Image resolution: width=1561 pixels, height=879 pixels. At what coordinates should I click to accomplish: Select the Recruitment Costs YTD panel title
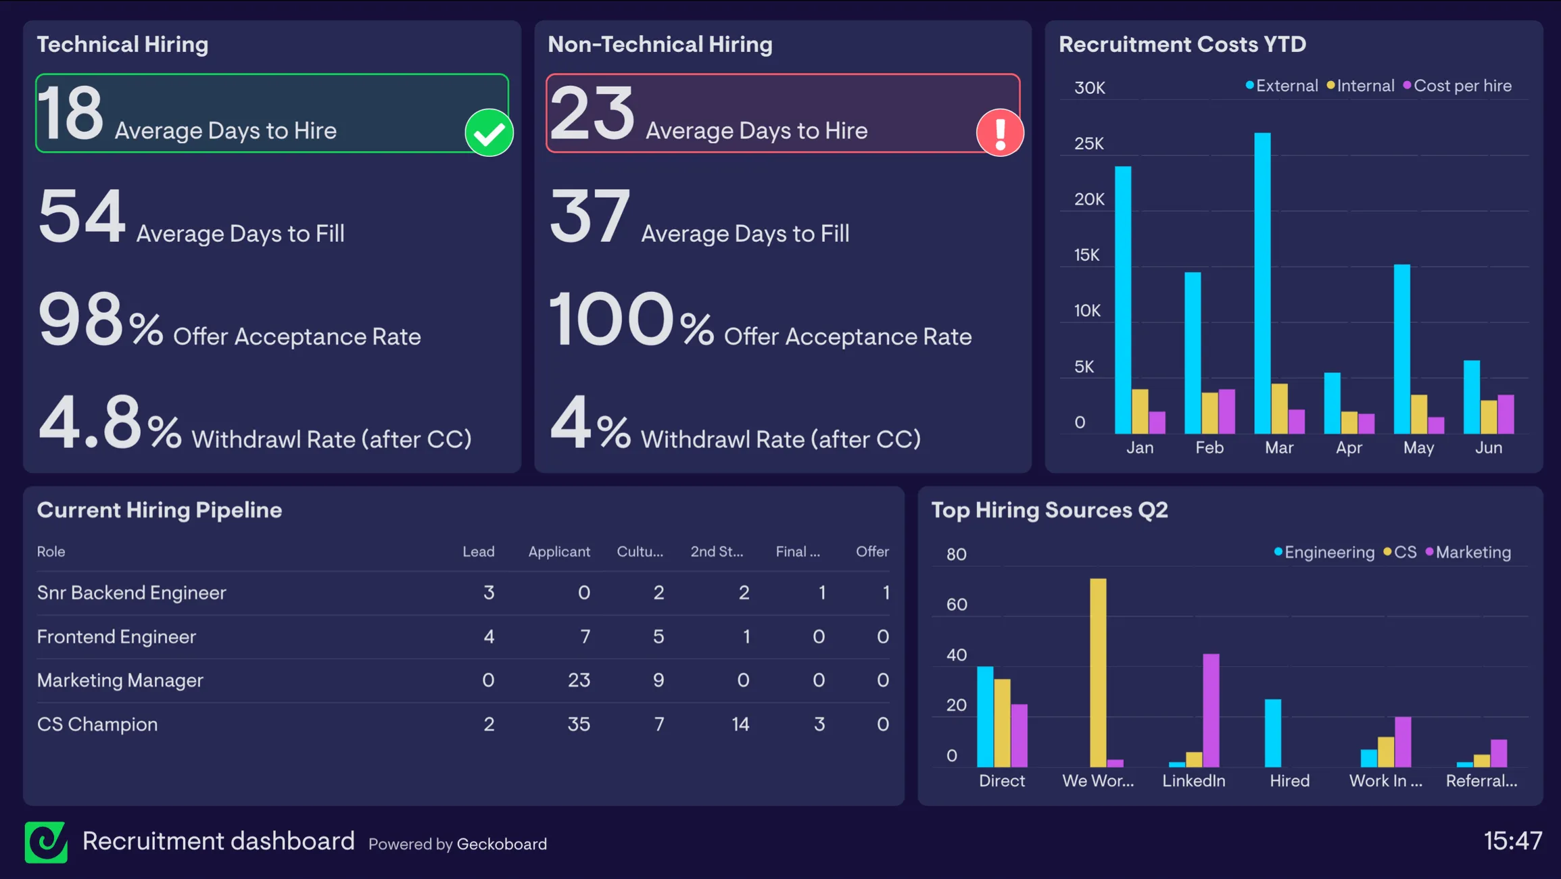click(1182, 44)
